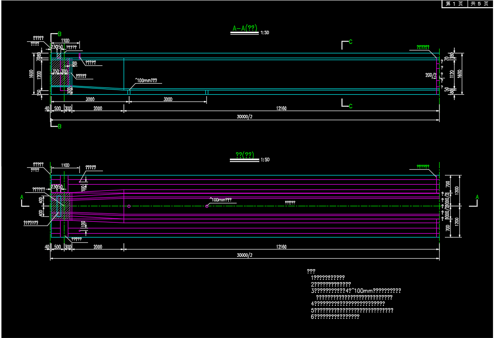Click the left magenta circle on plan centerline
This screenshot has height=338, width=494.
pyautogui.click(x=129, y=206)
